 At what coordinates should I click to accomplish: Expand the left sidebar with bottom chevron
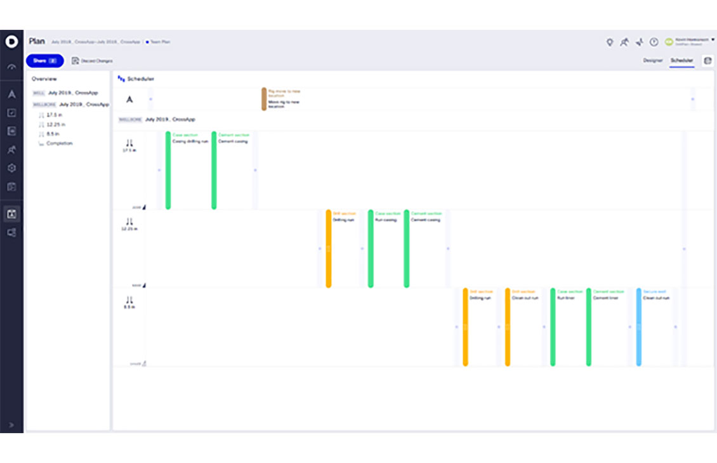tap(11, 425)
